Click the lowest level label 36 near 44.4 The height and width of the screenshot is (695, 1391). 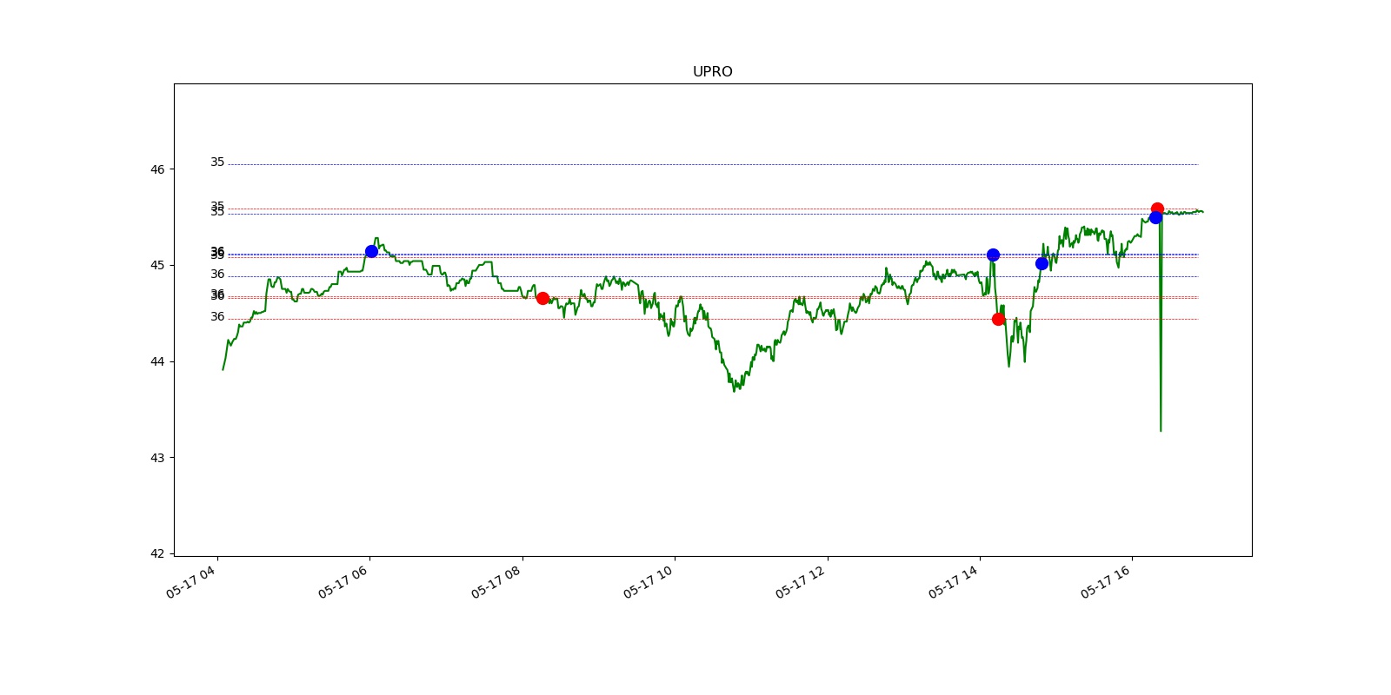[x=217, y=317]
